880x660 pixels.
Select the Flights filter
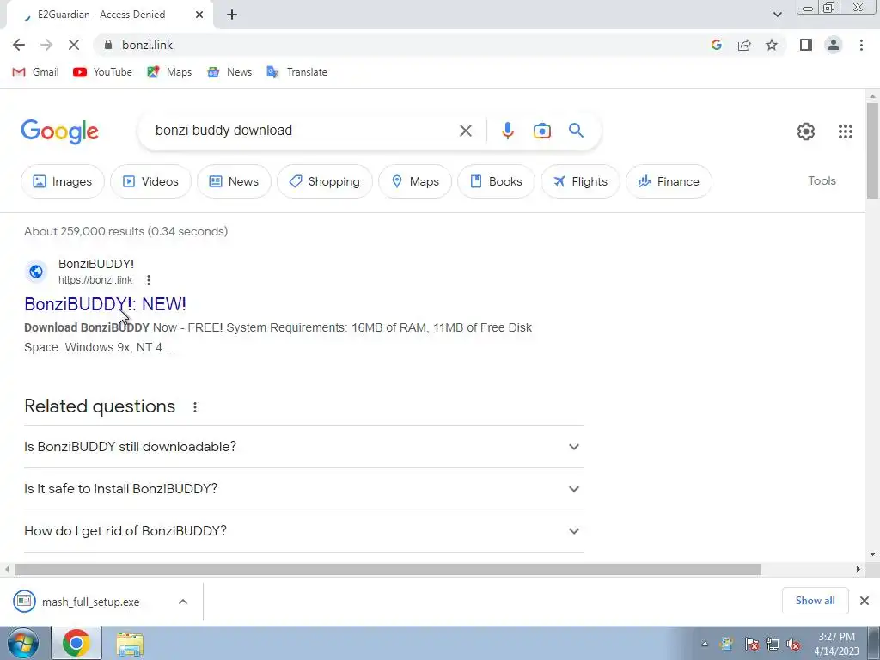coord(580,181)
